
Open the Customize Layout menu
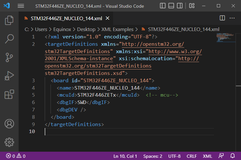(x=192, y=6)
